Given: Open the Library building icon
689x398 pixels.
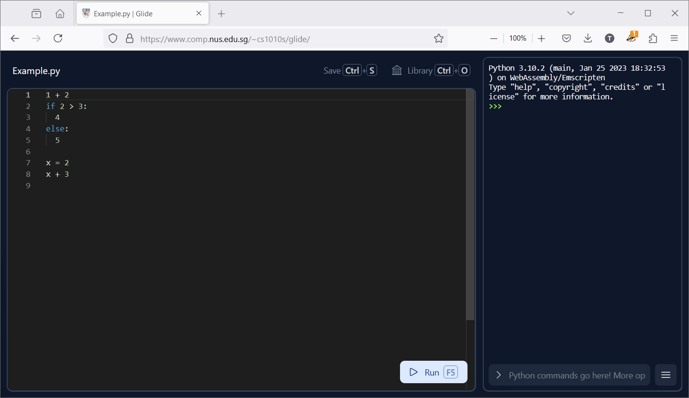Looking at the screenshot, I should tap(397, 71).
